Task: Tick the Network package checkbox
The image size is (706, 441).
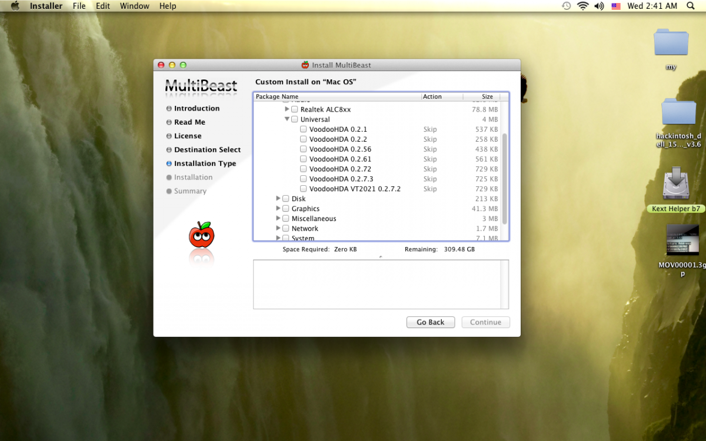Action: (286, 228)
